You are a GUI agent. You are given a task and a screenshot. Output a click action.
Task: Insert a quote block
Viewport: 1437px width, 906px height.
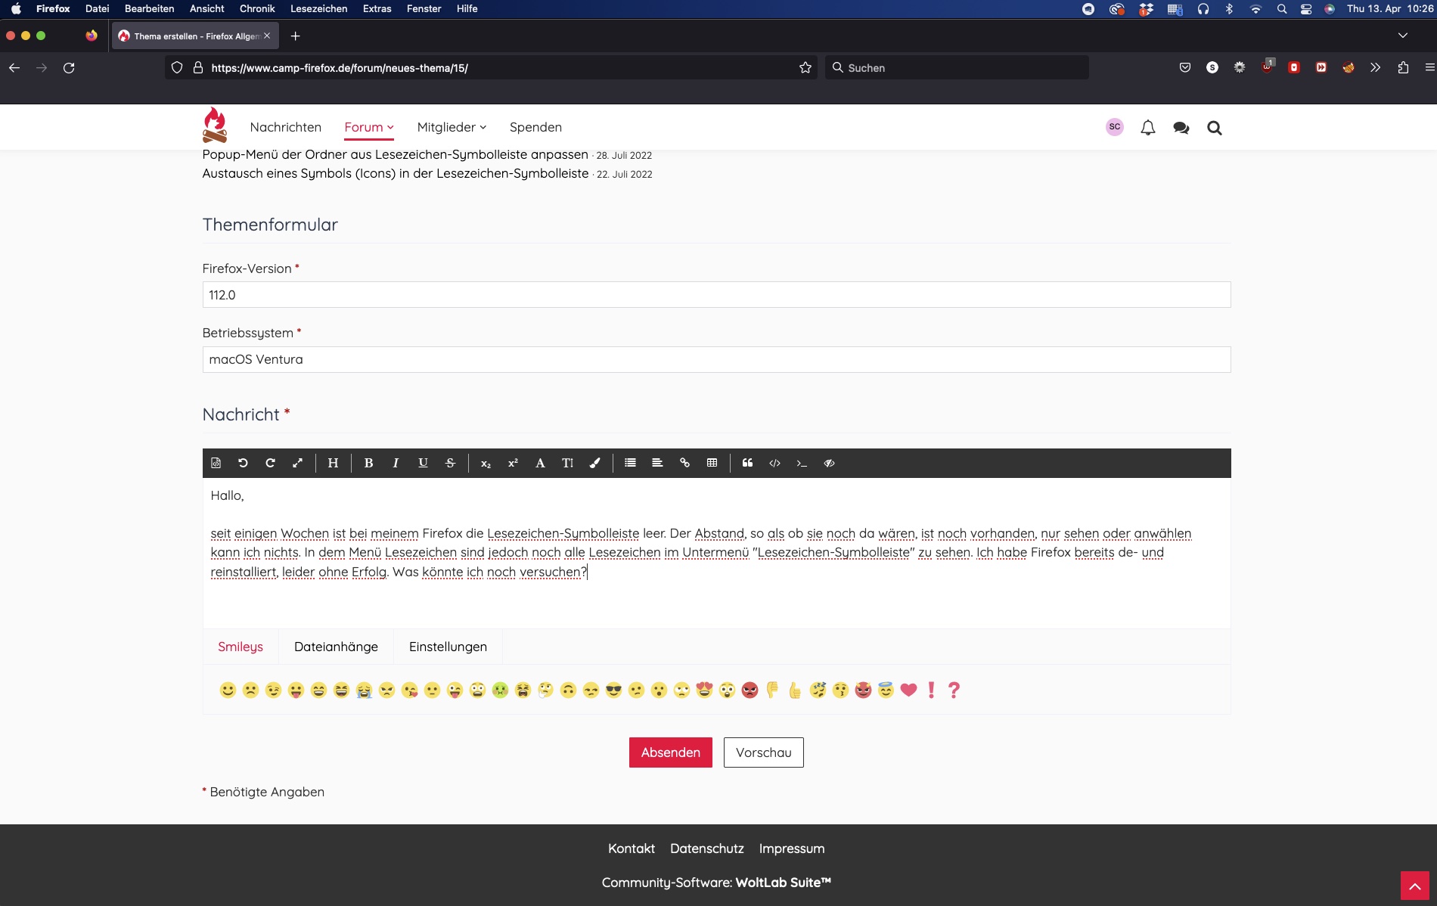[x=747, y=463]
